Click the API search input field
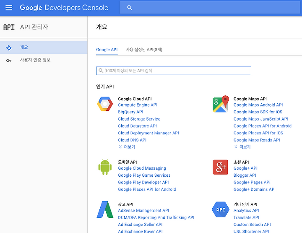The width and height of the screenshot is (302, 233). (174, 71)
